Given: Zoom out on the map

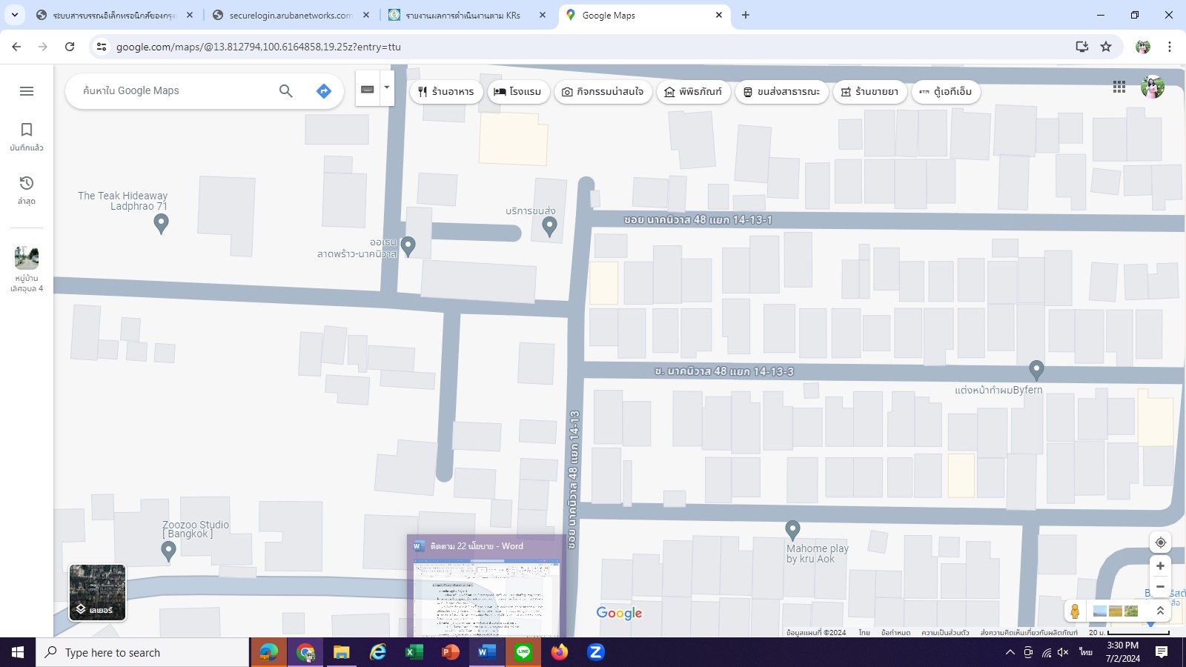Looking at the screenshot, I should [1160, 587].
